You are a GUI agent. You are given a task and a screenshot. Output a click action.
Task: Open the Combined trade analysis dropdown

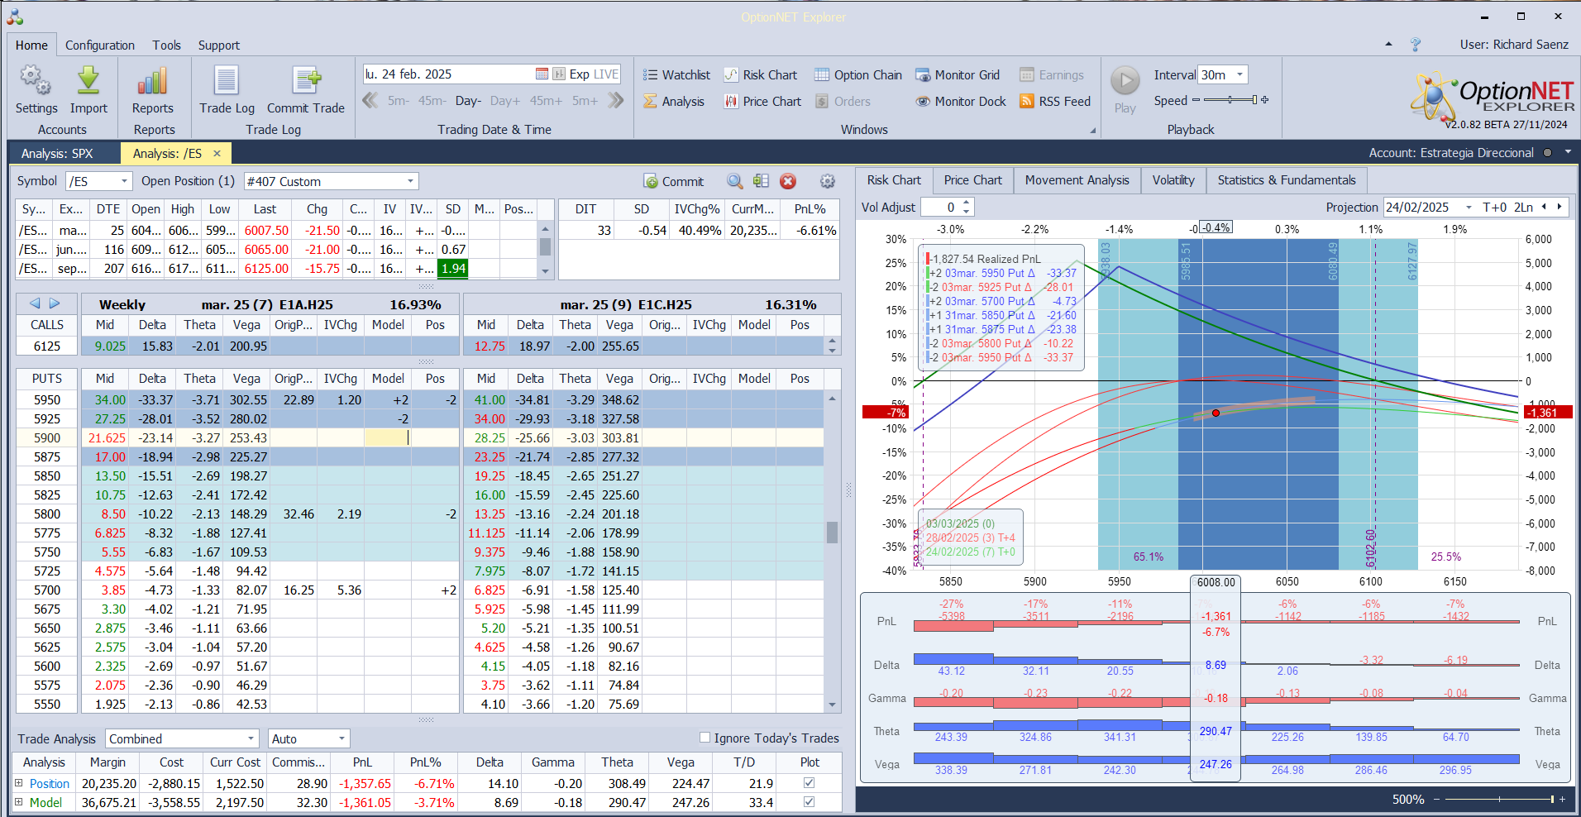pyautogui.click(x=251, y=738)
